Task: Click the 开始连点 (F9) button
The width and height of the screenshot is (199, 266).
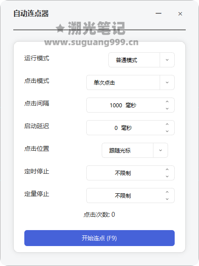Action: (x=99, y=238)
